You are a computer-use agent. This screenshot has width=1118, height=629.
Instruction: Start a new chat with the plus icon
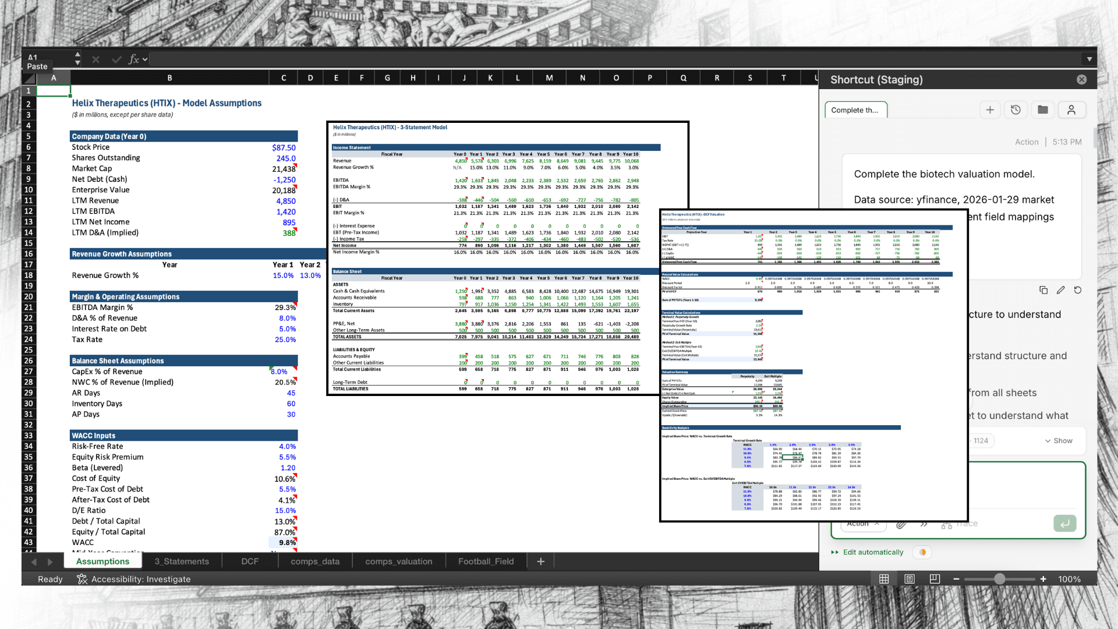(x=990, y=109)
